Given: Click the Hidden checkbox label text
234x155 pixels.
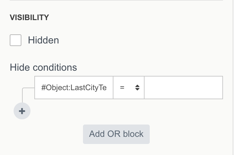Looking at the screenshot, I should click(43, 41).
